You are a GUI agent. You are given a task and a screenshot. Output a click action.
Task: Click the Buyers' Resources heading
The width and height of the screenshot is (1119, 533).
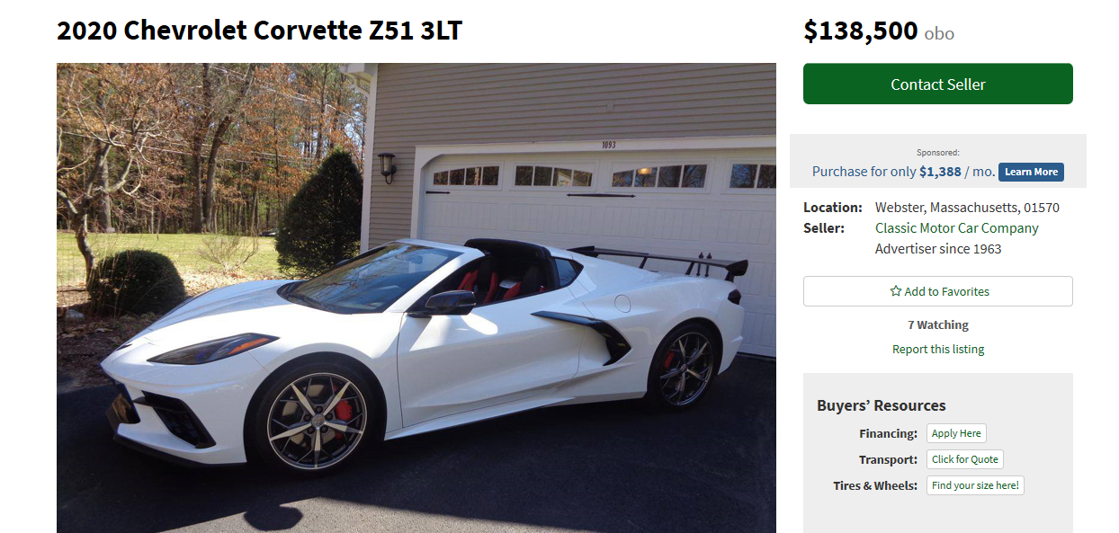click(x=882, y=405)
